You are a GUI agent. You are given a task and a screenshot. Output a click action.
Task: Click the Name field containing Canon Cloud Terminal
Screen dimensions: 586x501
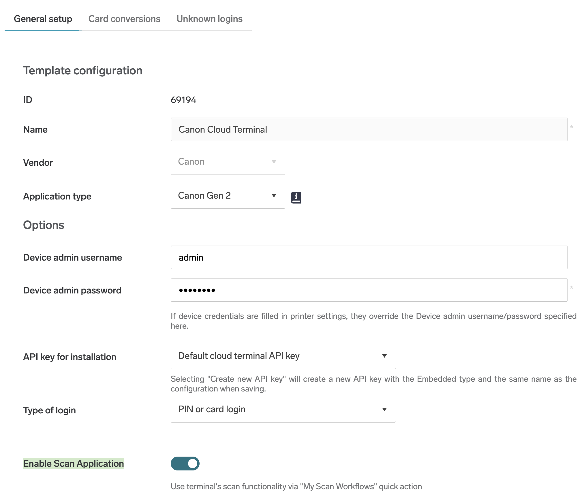click(369, 129)
